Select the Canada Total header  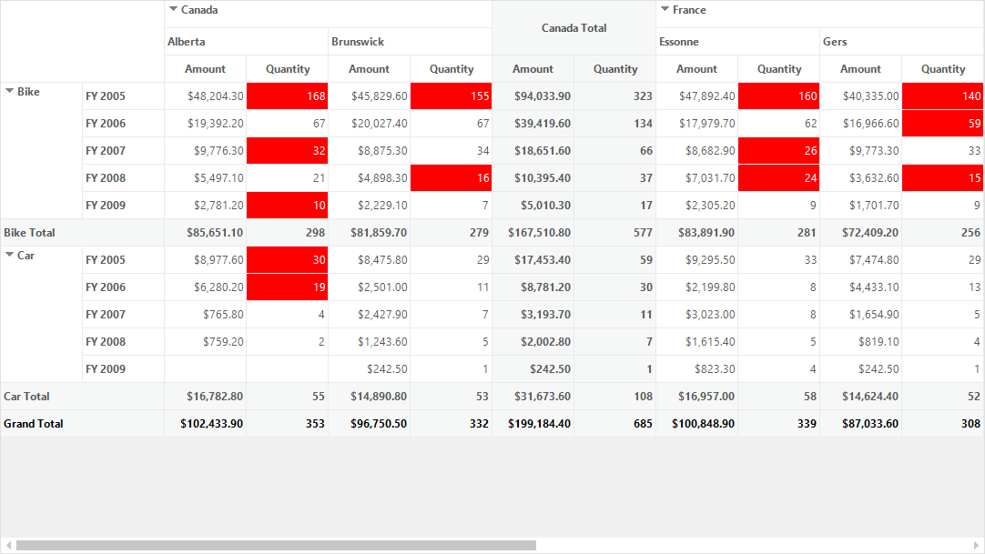tap(574, 27)
